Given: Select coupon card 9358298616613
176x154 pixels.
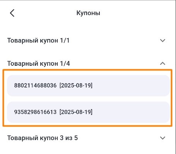Looking at the screenshot, I should (88, 112).
